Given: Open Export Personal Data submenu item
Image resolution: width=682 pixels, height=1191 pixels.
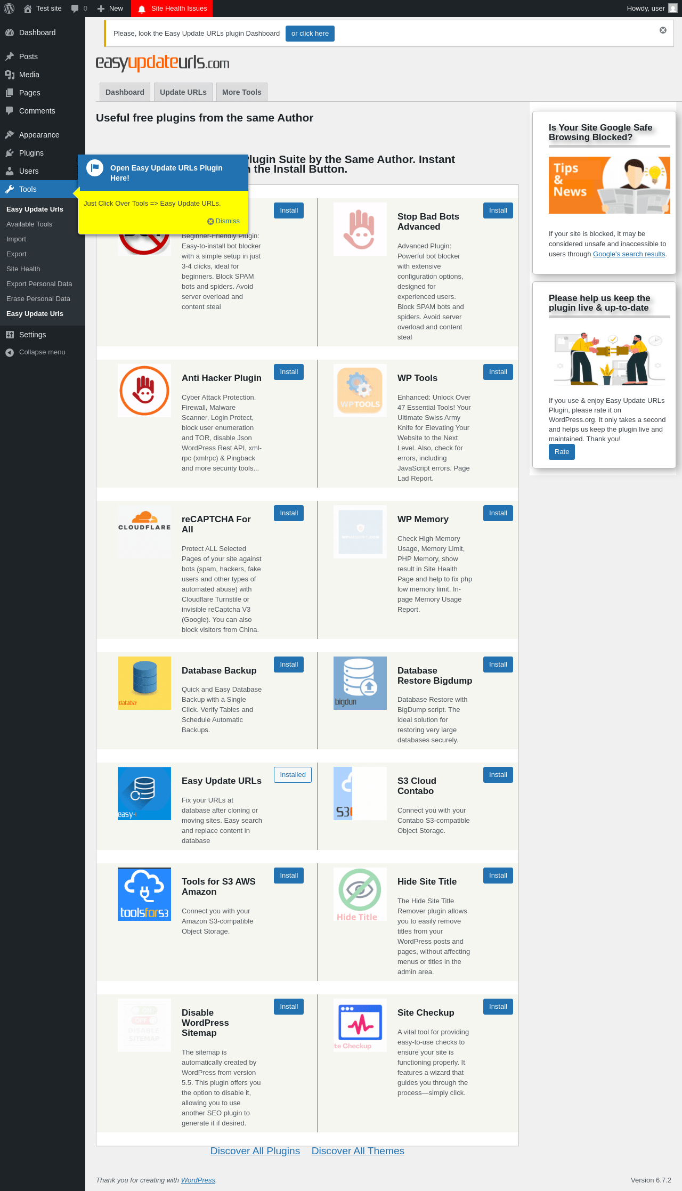Looking at the screenshot, I should [39, 284].
